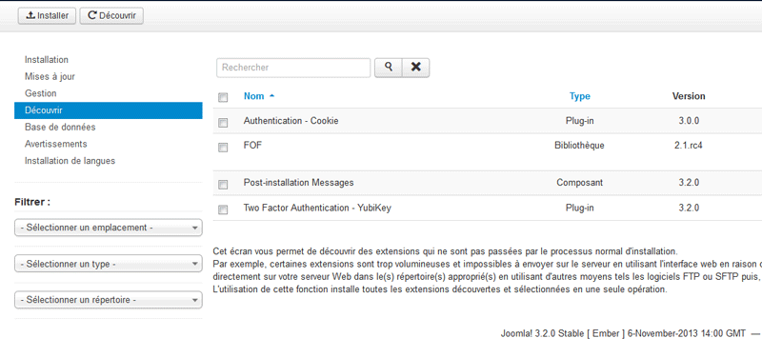
Task: Click into the Rechercher search field
Action: pyautogui.click(x=293, y=68)
